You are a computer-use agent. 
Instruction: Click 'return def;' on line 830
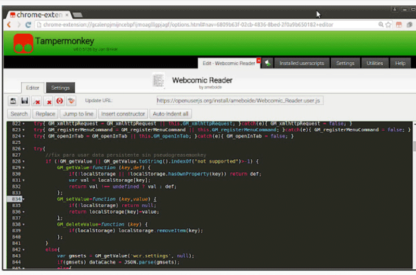[245, 174]
